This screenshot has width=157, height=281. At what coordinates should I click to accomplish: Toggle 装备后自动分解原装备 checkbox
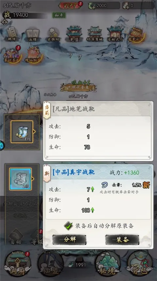click(69, 226)
